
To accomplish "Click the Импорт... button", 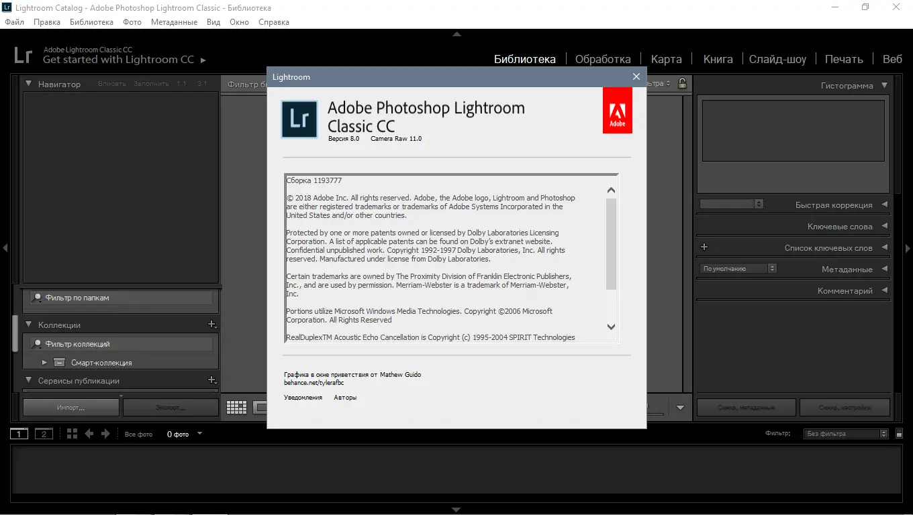I will point(71,407).
